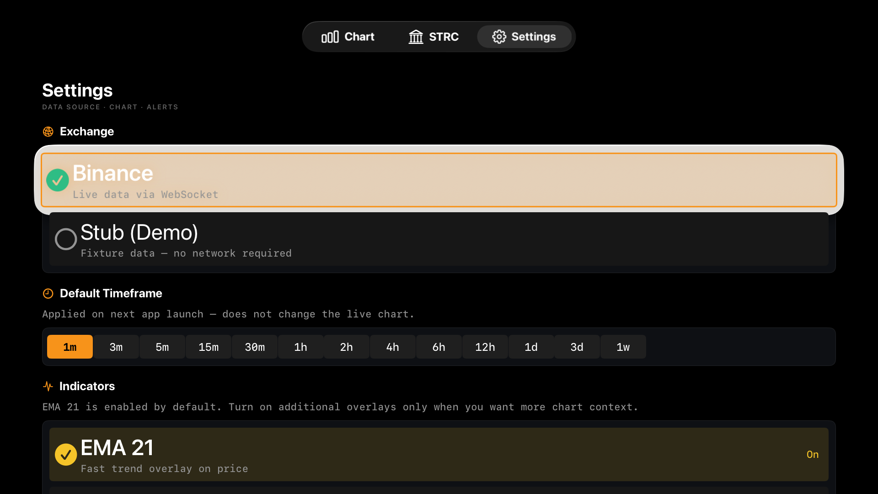Set default timeframe to 15m

209,347
